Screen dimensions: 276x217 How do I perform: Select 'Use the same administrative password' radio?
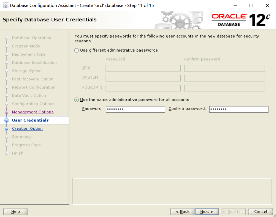point(76,100)
